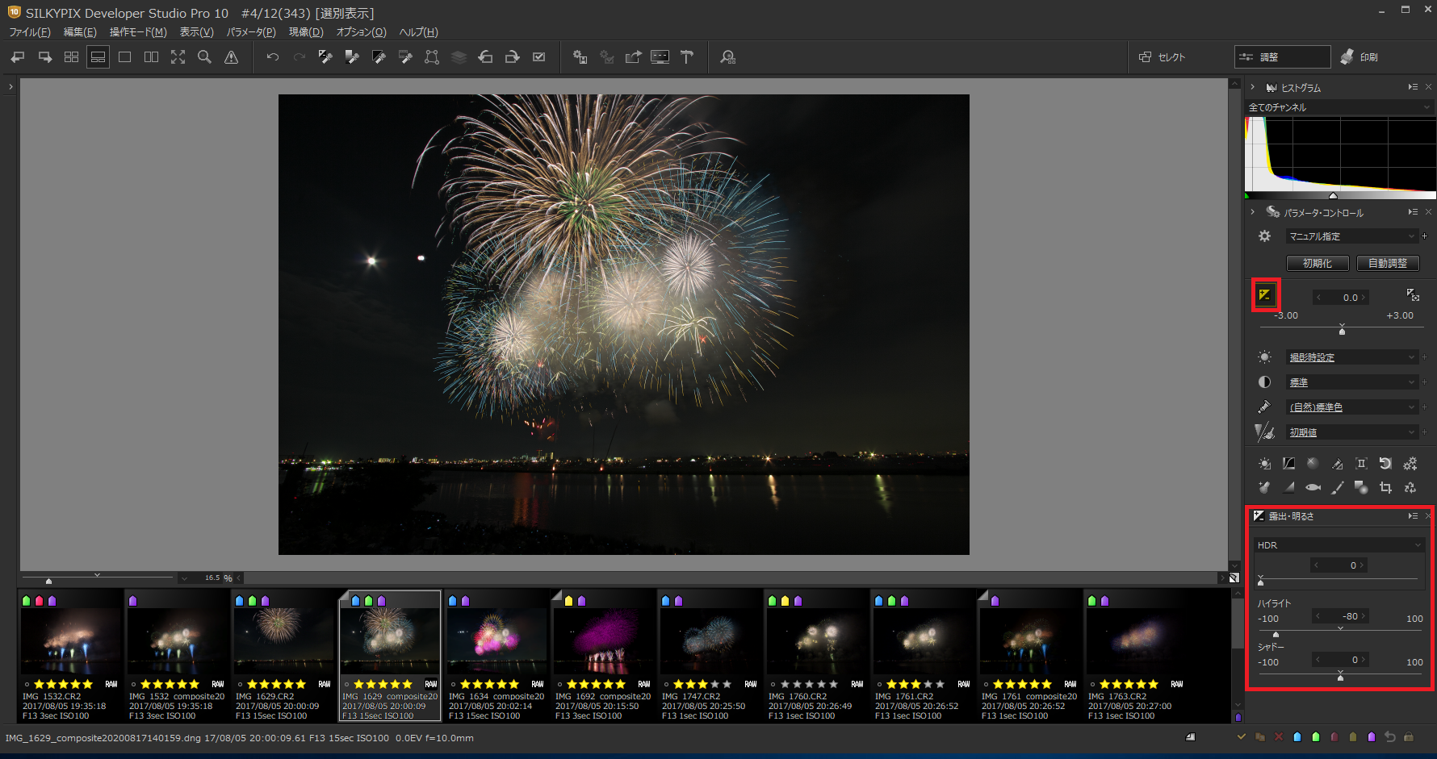Open the 編集(E) menu
The width and height of the screenshot is (1437, 759).
[80, 32]
